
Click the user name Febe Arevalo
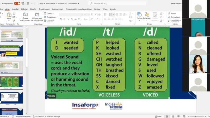tap(176, 4)
